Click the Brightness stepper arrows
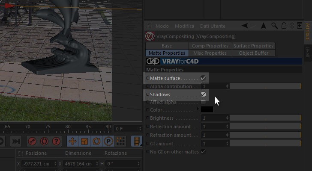 227,118
